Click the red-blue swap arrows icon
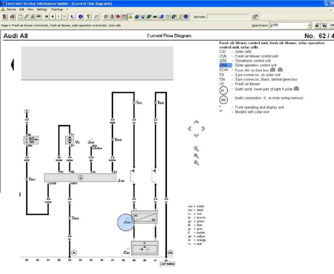Screen dimensions: 334x274 (96, 17)
